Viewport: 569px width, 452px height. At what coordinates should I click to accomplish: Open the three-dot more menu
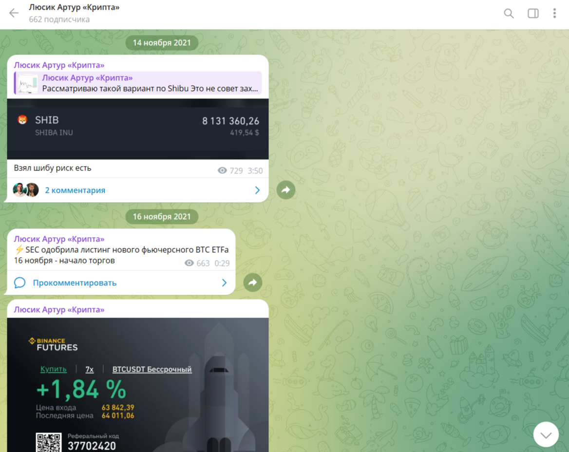pos(554,13)
